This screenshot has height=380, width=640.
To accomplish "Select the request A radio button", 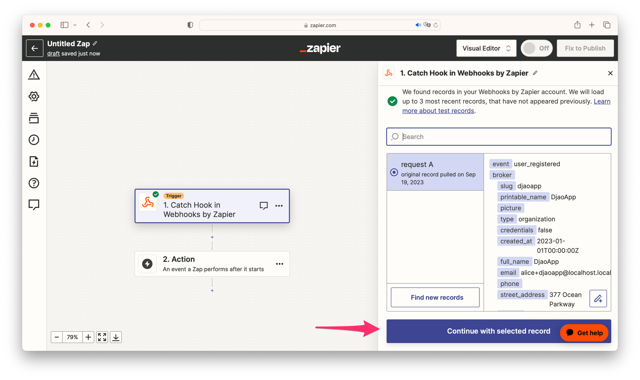I will [x=394, y=172].
